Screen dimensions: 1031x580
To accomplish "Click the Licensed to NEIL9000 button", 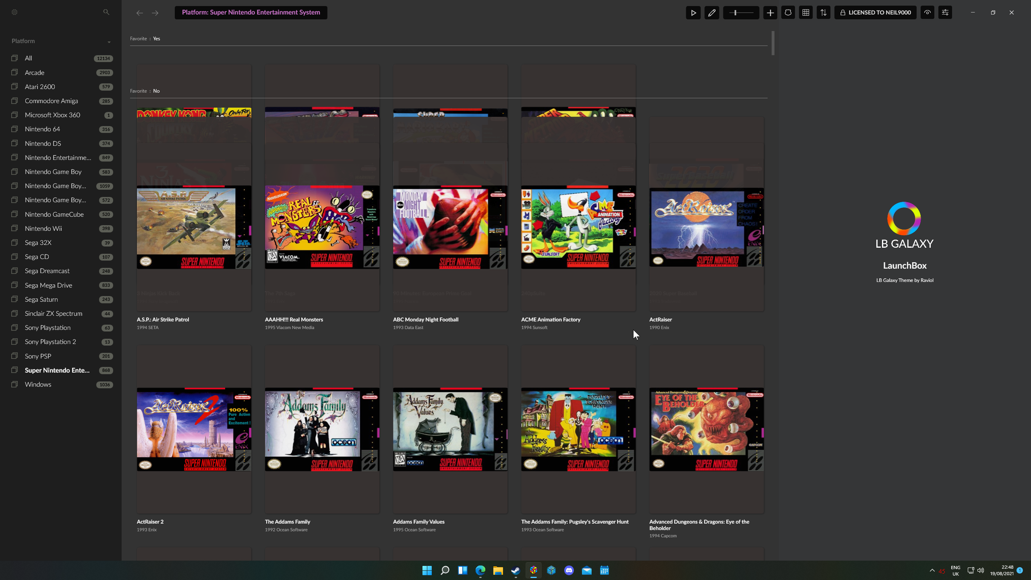I will pos(875,12).
